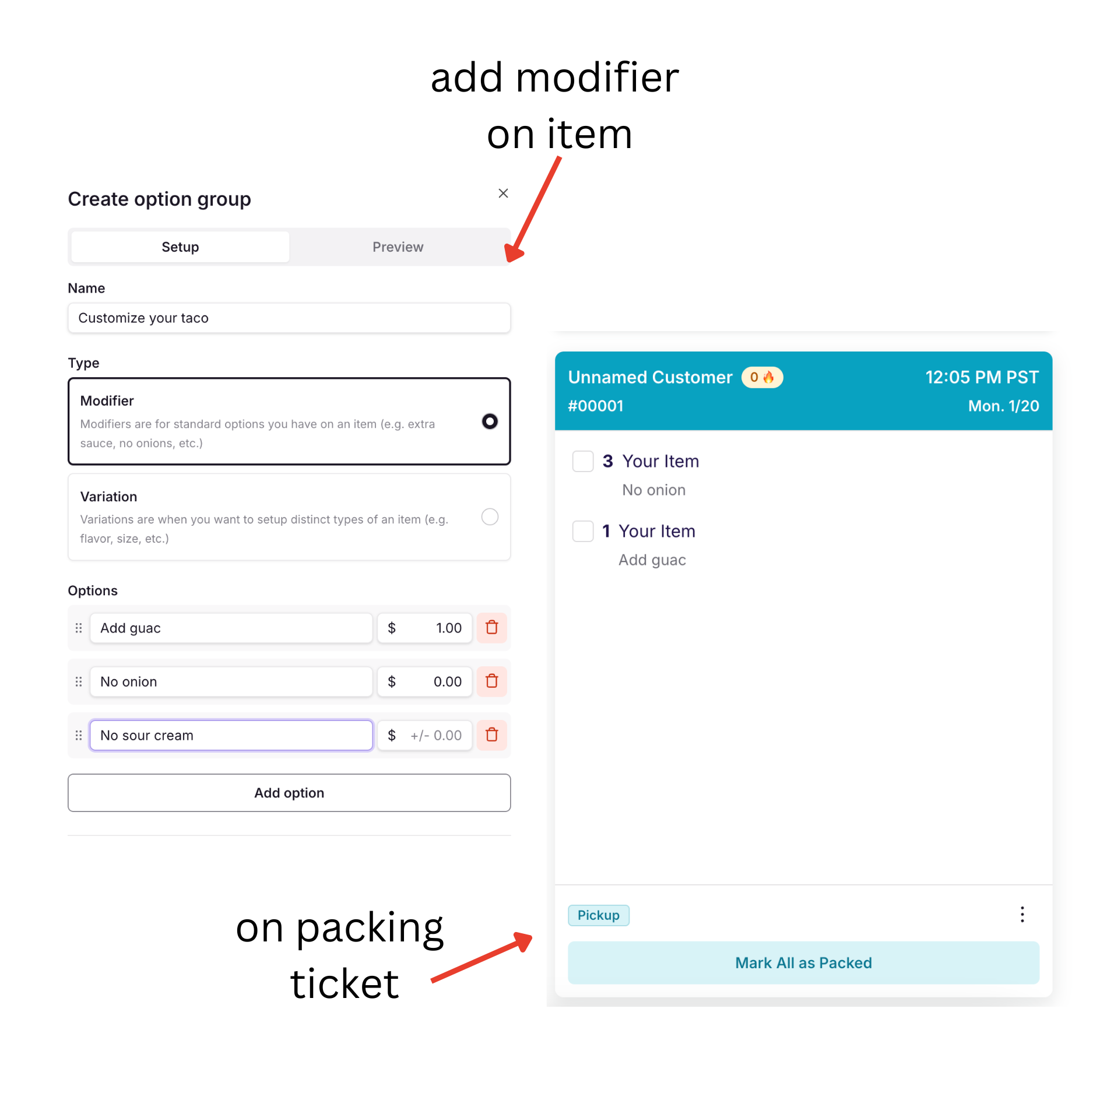
Task: Click the Add guac price field
Action: click(425, 628)
